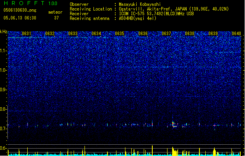The height and width of the screenshot is (156, 245).
Task: Click the 'Receiving Location' field label
Action: [91, 9]
